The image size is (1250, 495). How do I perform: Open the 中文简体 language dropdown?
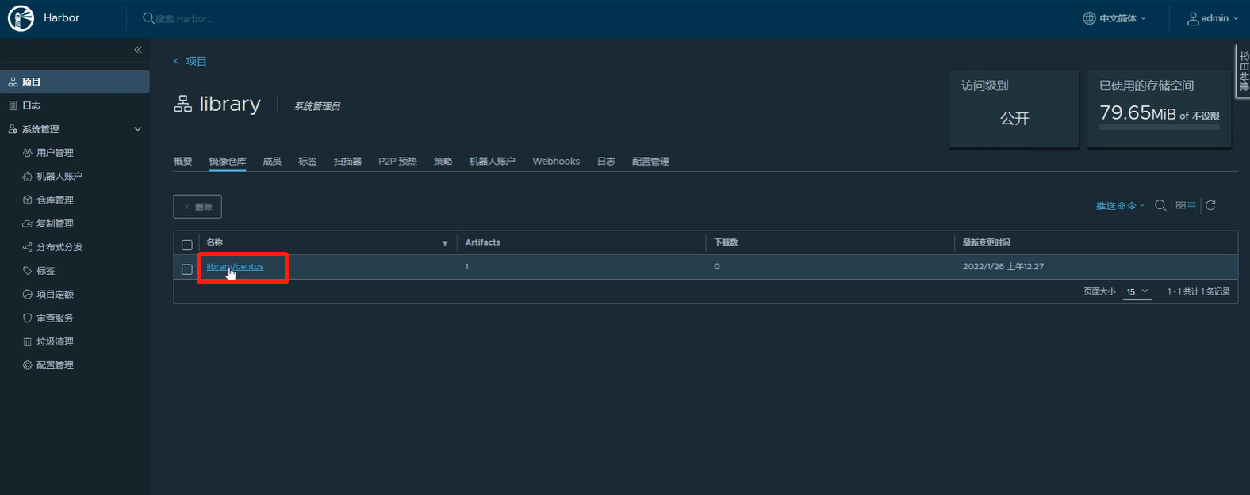coord(1122,18)
